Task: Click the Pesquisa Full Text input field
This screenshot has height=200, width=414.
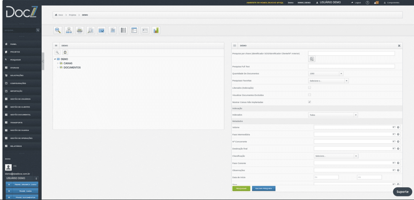Action: [x=351, y=66]
